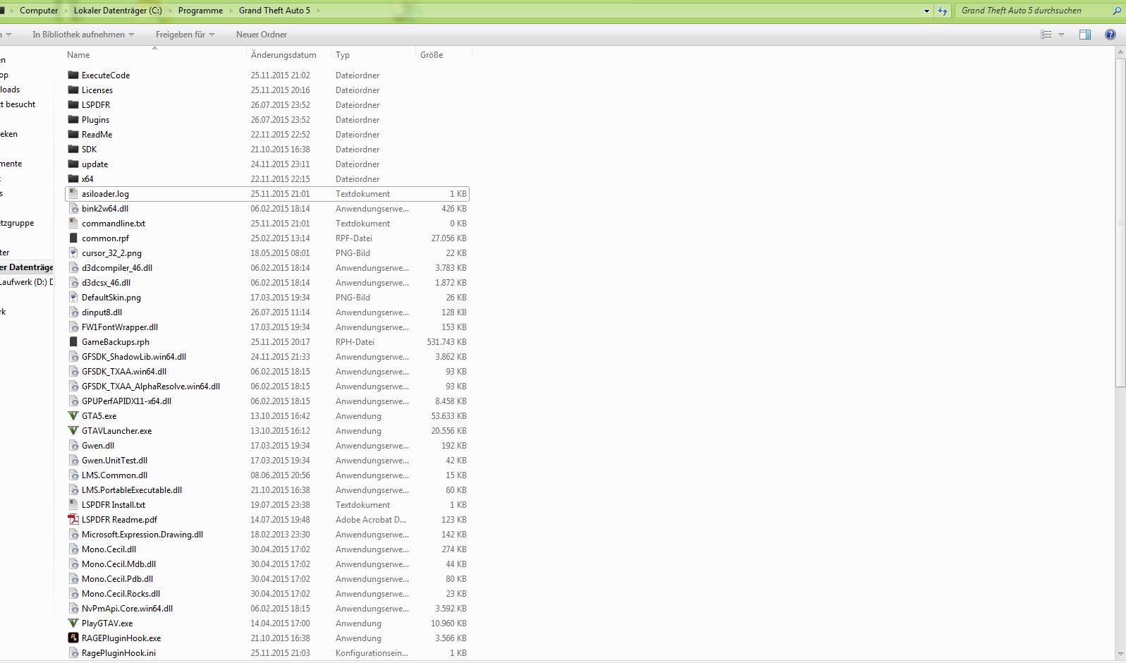Select the LSPDFR Install.txt file icon
This screenshot has width=1126, height=663.
pos(73,504)
